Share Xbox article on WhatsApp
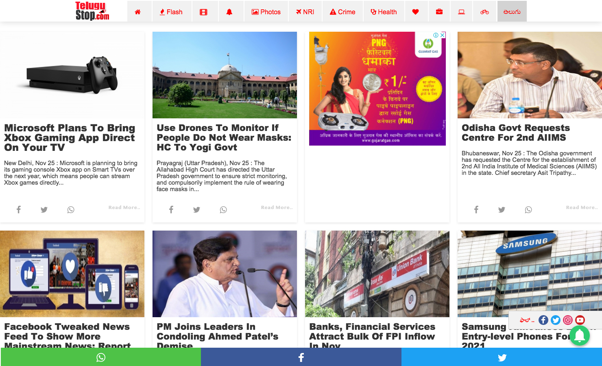Image resolution: width=602 pixels, height=366 pixels. point(71,209)
